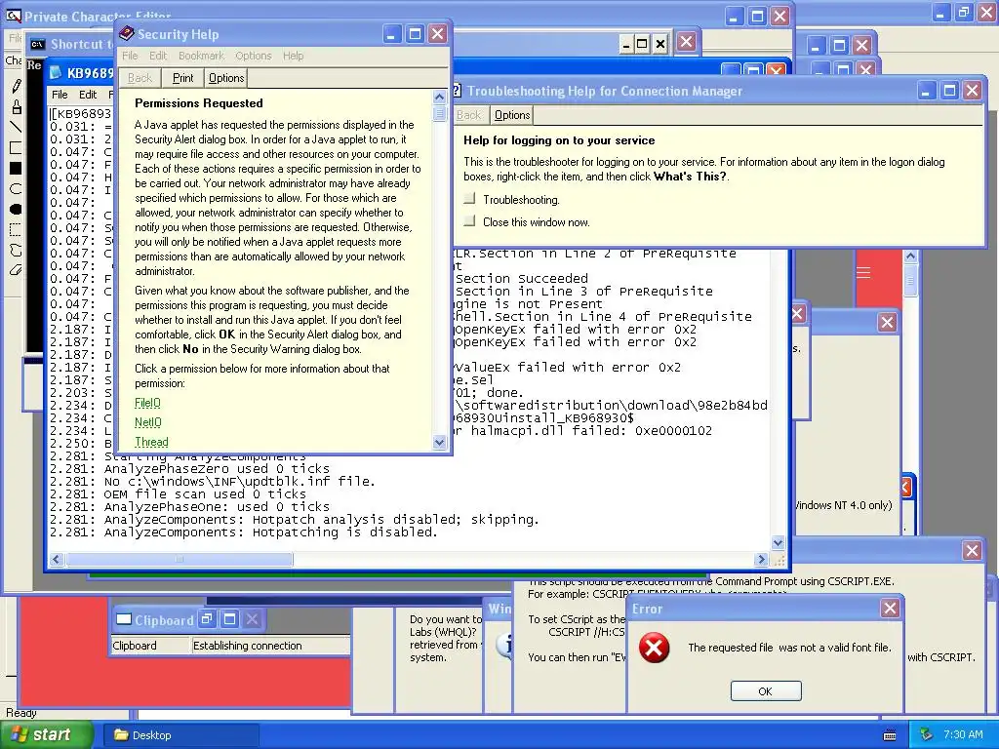Click the Desktop folder icon in taskbar
Screen dimensions: 999x749
click(121, 735)
